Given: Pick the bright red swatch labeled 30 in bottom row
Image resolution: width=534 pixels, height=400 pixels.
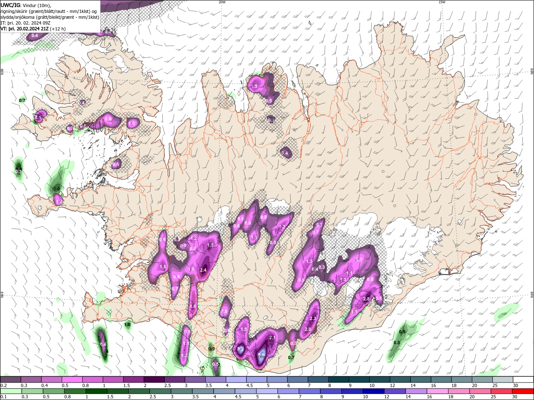Looking at the screenshot, I should coord(522,391).
